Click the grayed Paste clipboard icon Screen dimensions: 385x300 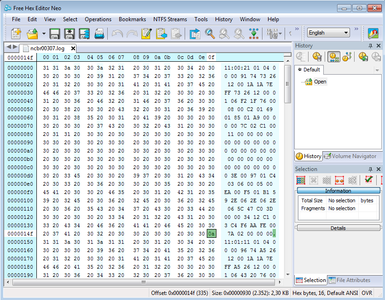(176, 34)
